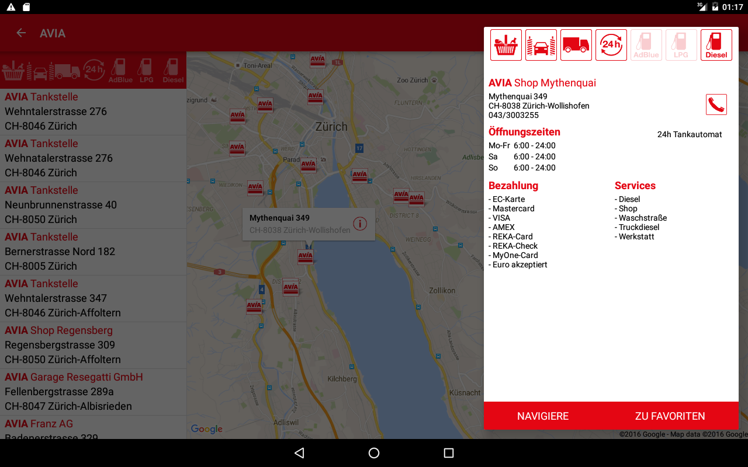Tap the truck icon in the detail panel

click(576, 45)
